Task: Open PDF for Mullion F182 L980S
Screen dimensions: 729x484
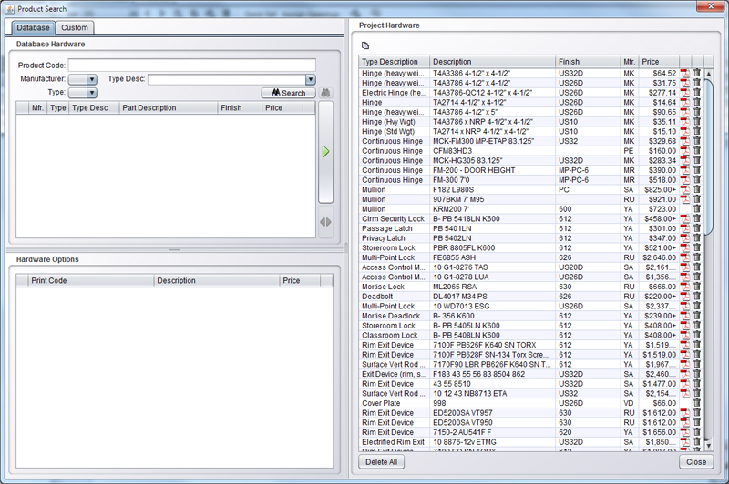Action: point(685,190)
